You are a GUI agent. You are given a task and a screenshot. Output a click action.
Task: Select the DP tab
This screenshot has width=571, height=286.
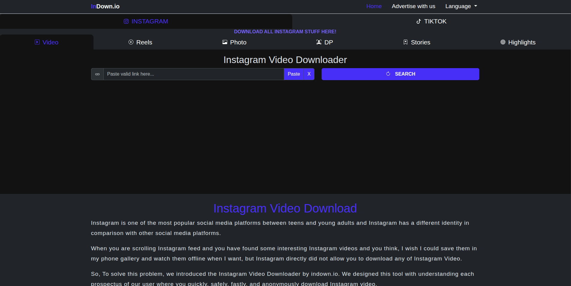[325, 42]
